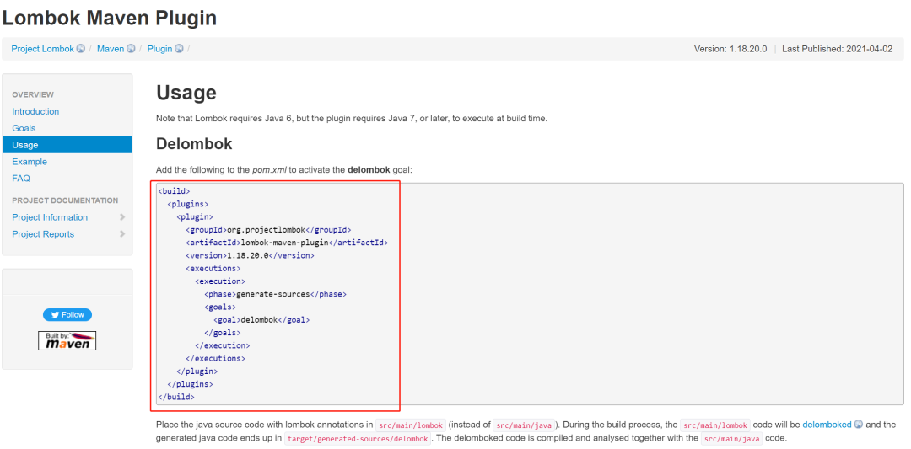Click the opening <goals> tag line

220,307
